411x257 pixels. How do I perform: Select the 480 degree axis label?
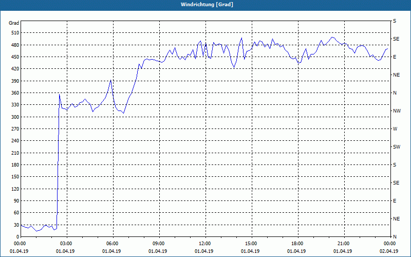[15, 45]
